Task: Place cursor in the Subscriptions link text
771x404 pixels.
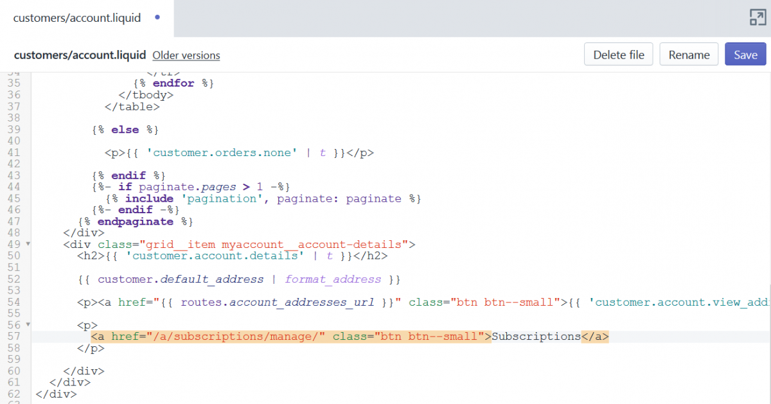Action: tap(536, 337)
